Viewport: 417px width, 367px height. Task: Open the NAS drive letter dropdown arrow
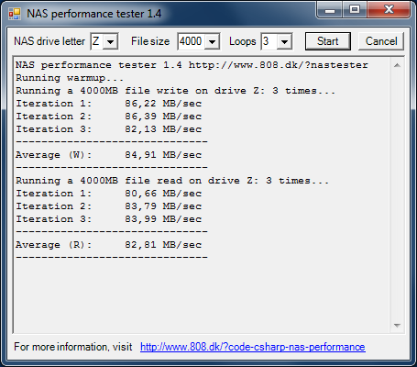pyautogui.click(x=110, y=41)
